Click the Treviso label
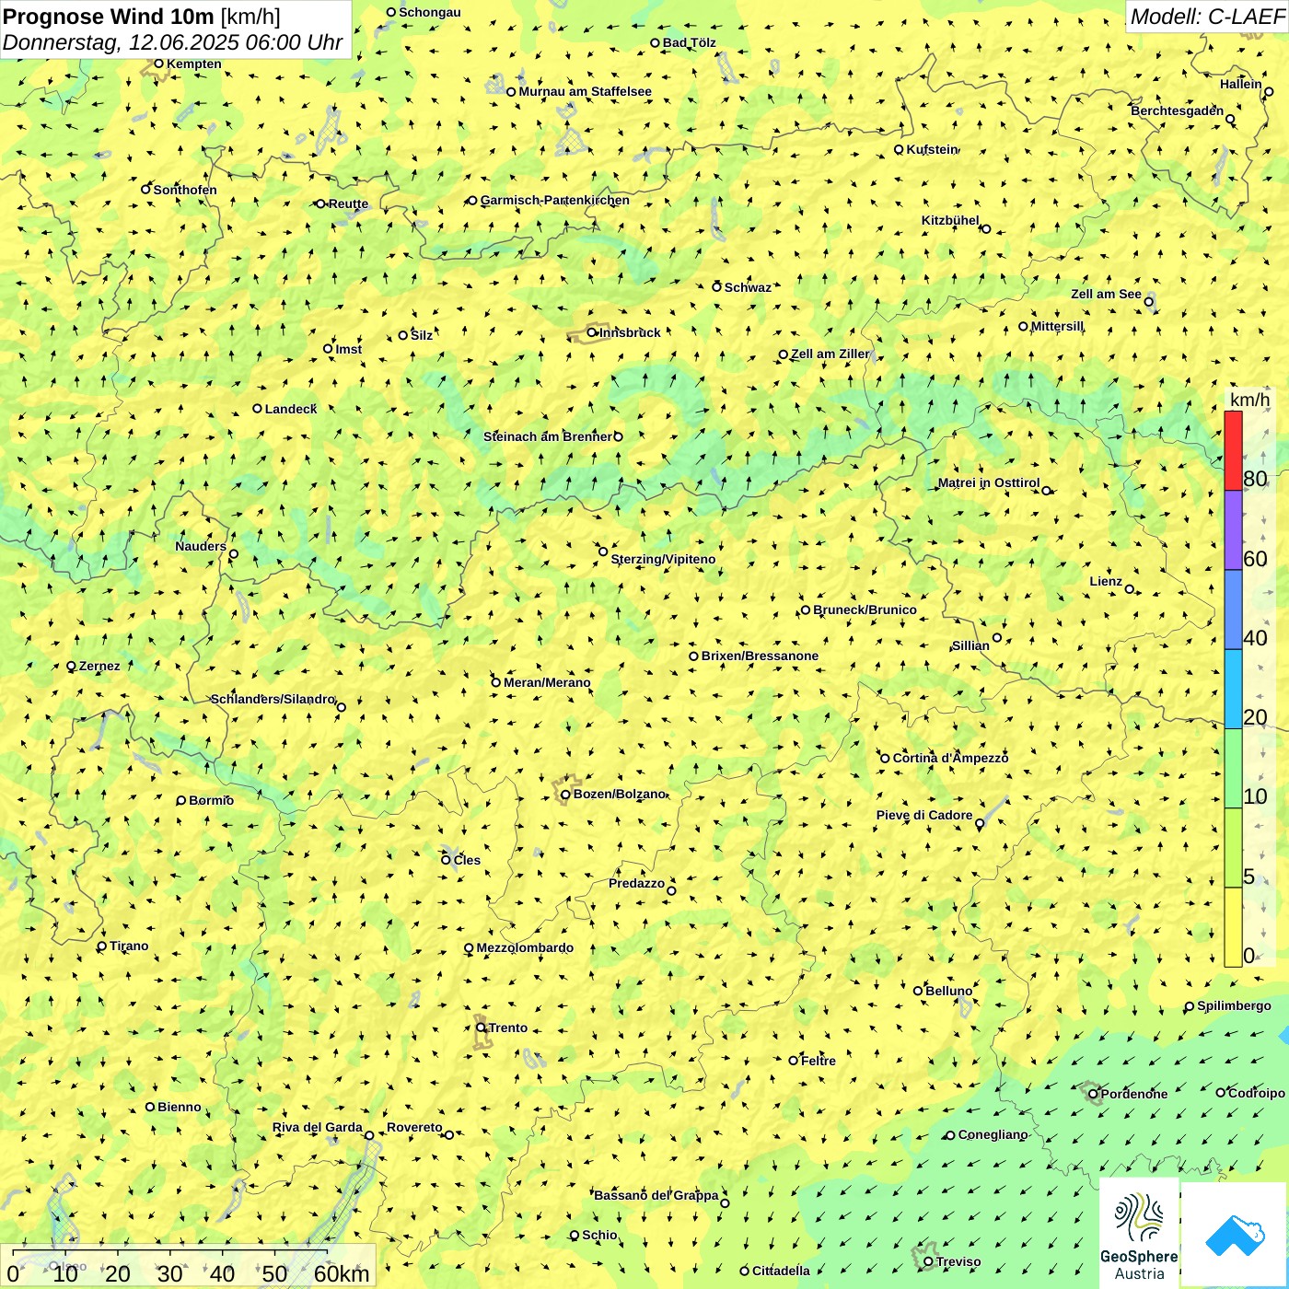This screenshot has height=1289, width=1289. pos(958,1261)
